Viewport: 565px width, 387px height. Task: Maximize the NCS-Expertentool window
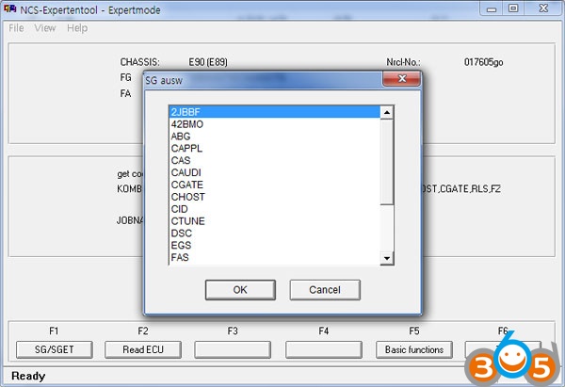click(513, 8)
